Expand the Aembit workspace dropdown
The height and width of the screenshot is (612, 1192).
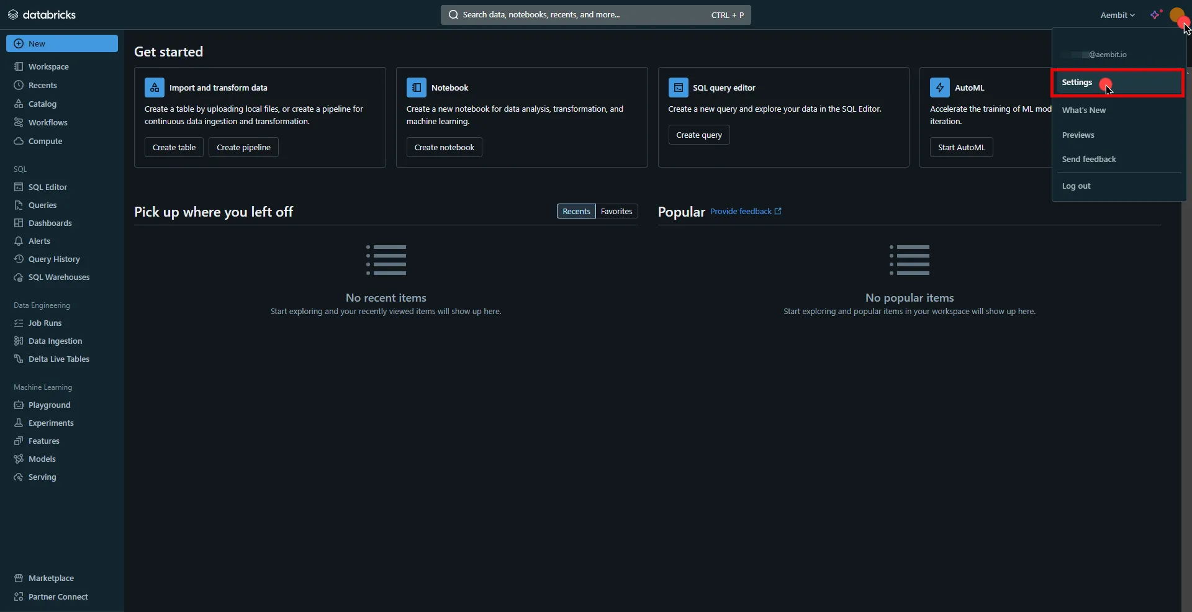pyautogui.click(x=1117, y=15)
